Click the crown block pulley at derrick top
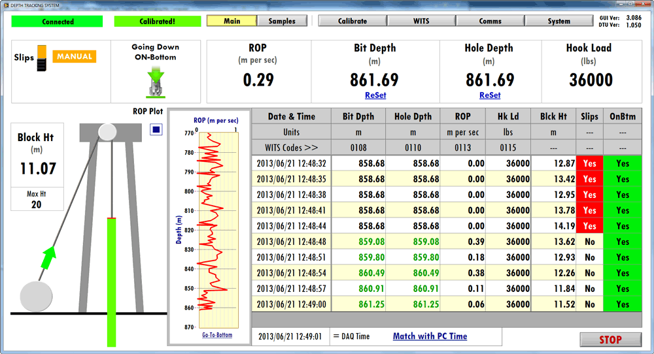 pyautogui.click(x=108, y=132)
